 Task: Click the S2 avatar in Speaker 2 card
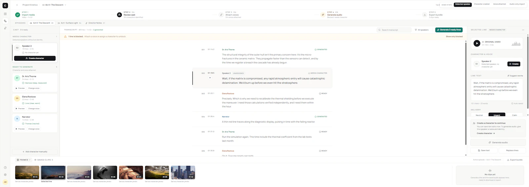[17, 48]
